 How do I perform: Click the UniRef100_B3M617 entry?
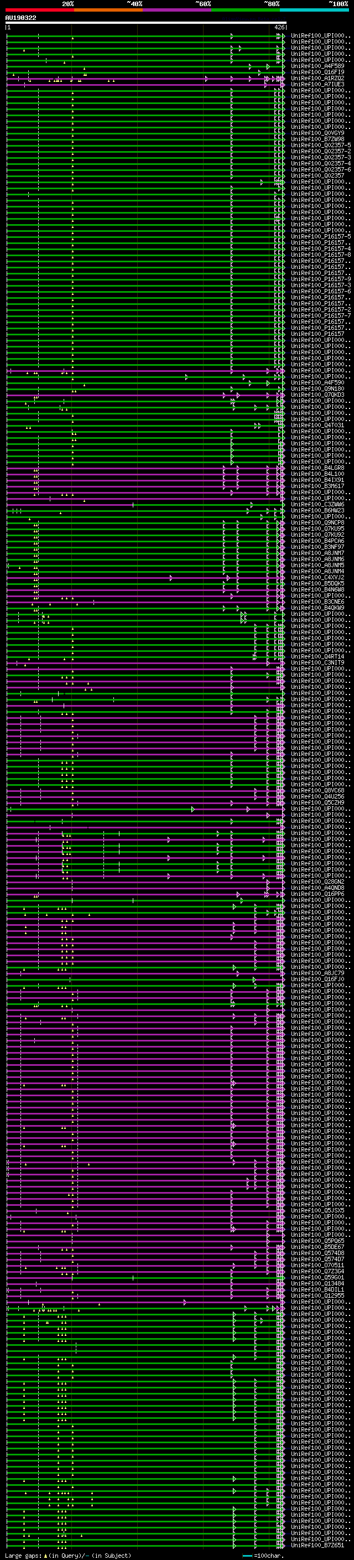tap(317, 486)
